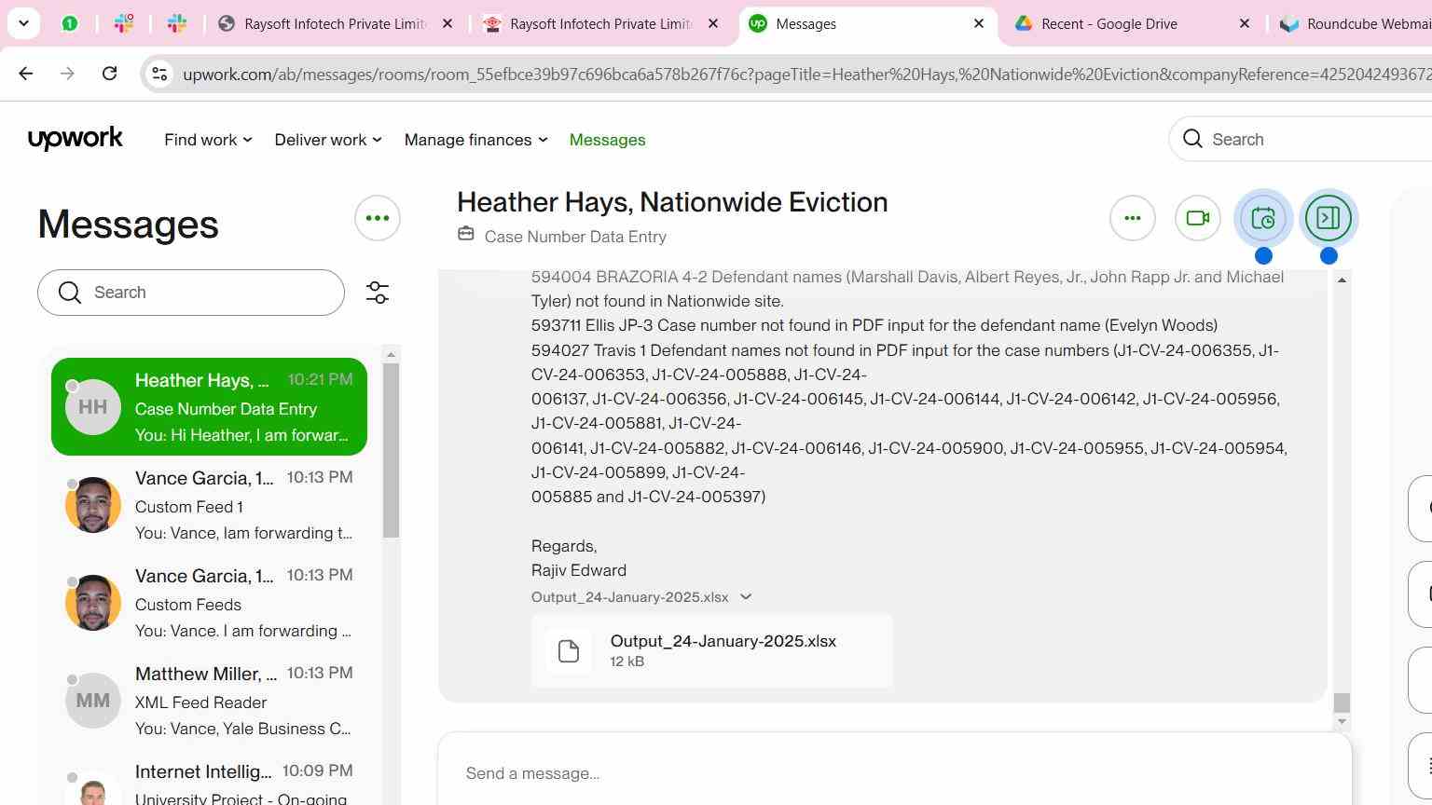1432x805 pixels.
Task: Open the first pinned Slack tab
Action: 123,23
